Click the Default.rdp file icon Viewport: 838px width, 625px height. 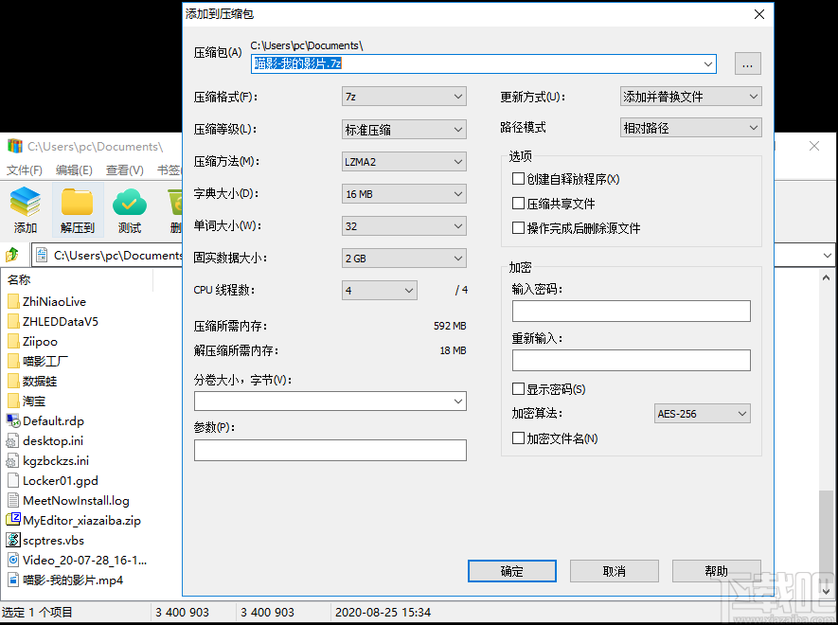coord(13,420)
